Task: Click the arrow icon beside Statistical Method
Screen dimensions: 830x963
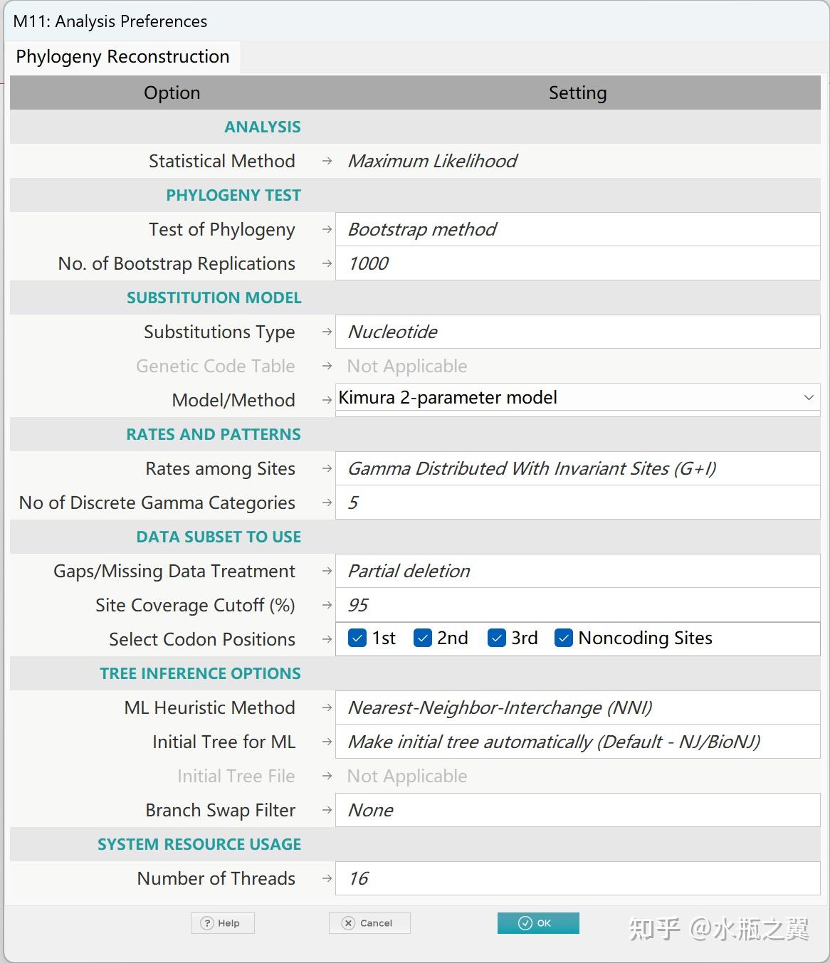Action: pyautogui.click(x=327, y=161)
